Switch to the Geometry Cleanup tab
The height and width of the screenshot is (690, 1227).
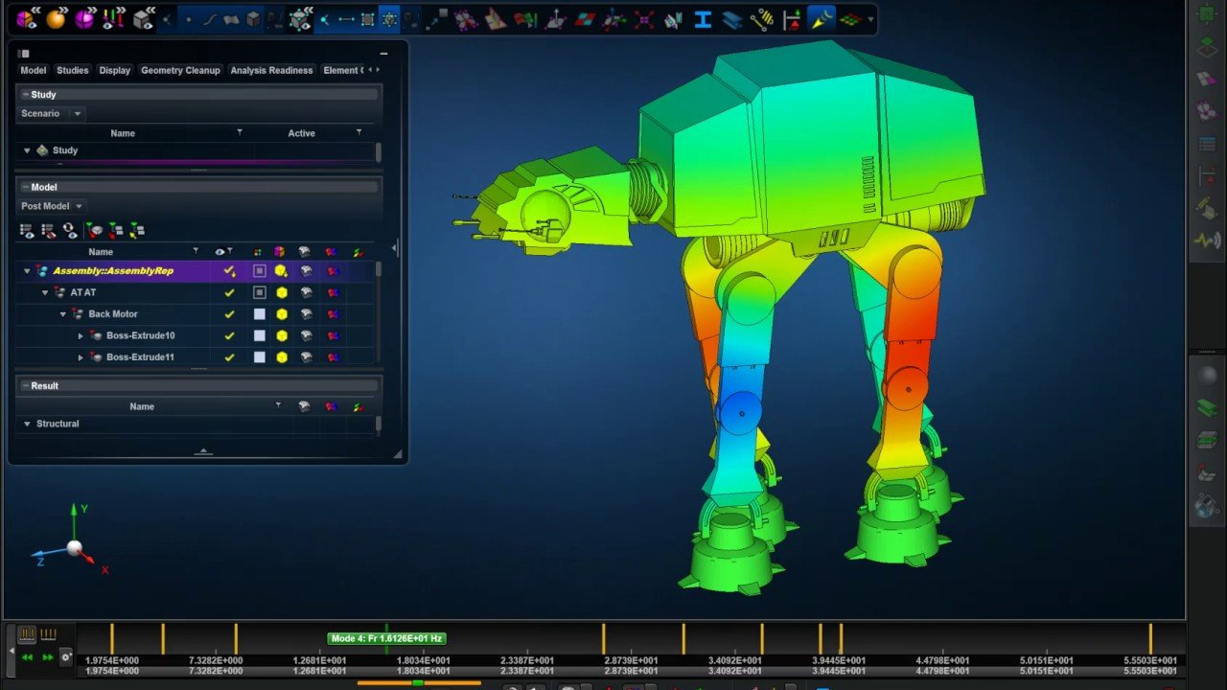pos(180,70)
